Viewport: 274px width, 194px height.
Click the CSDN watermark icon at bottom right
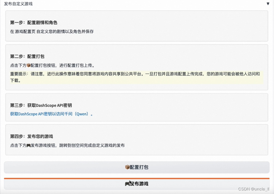click(x=243, y=189)
